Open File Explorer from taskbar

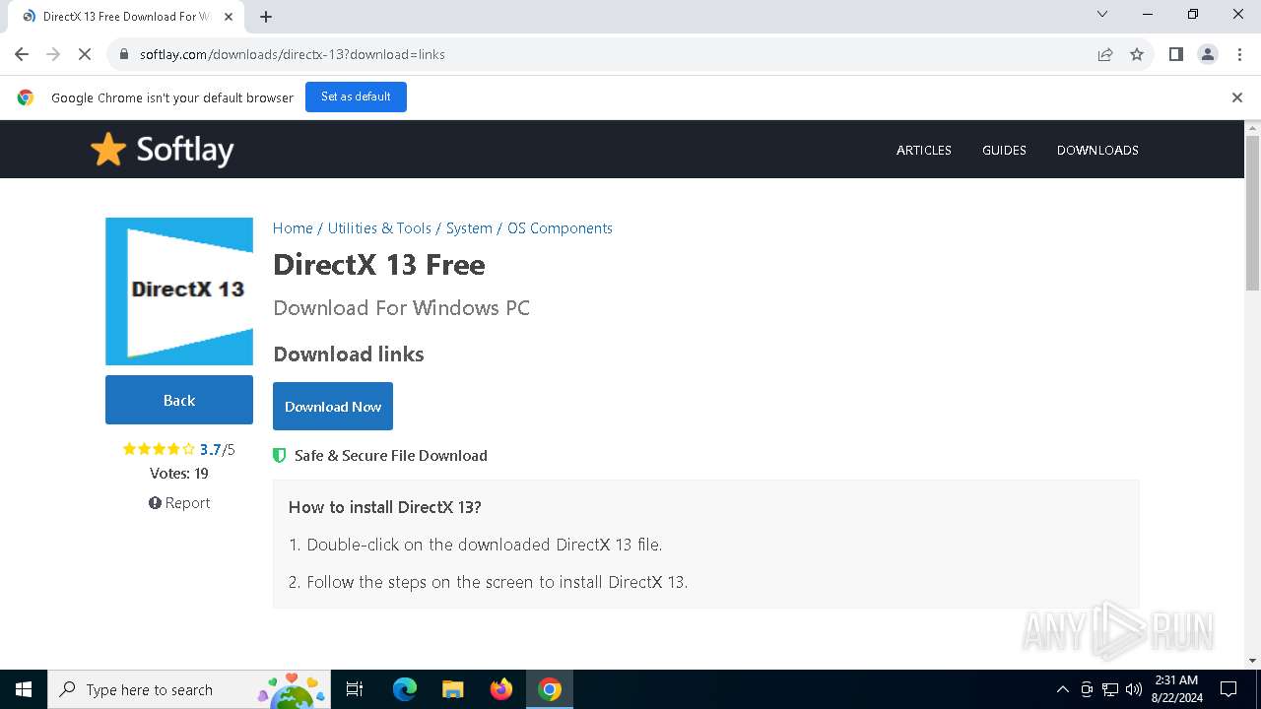point(452,689)
